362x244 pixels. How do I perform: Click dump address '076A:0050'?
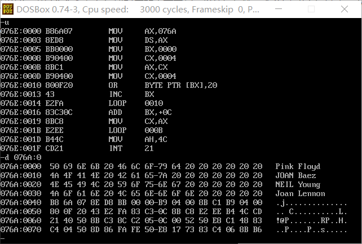[21, 211]
